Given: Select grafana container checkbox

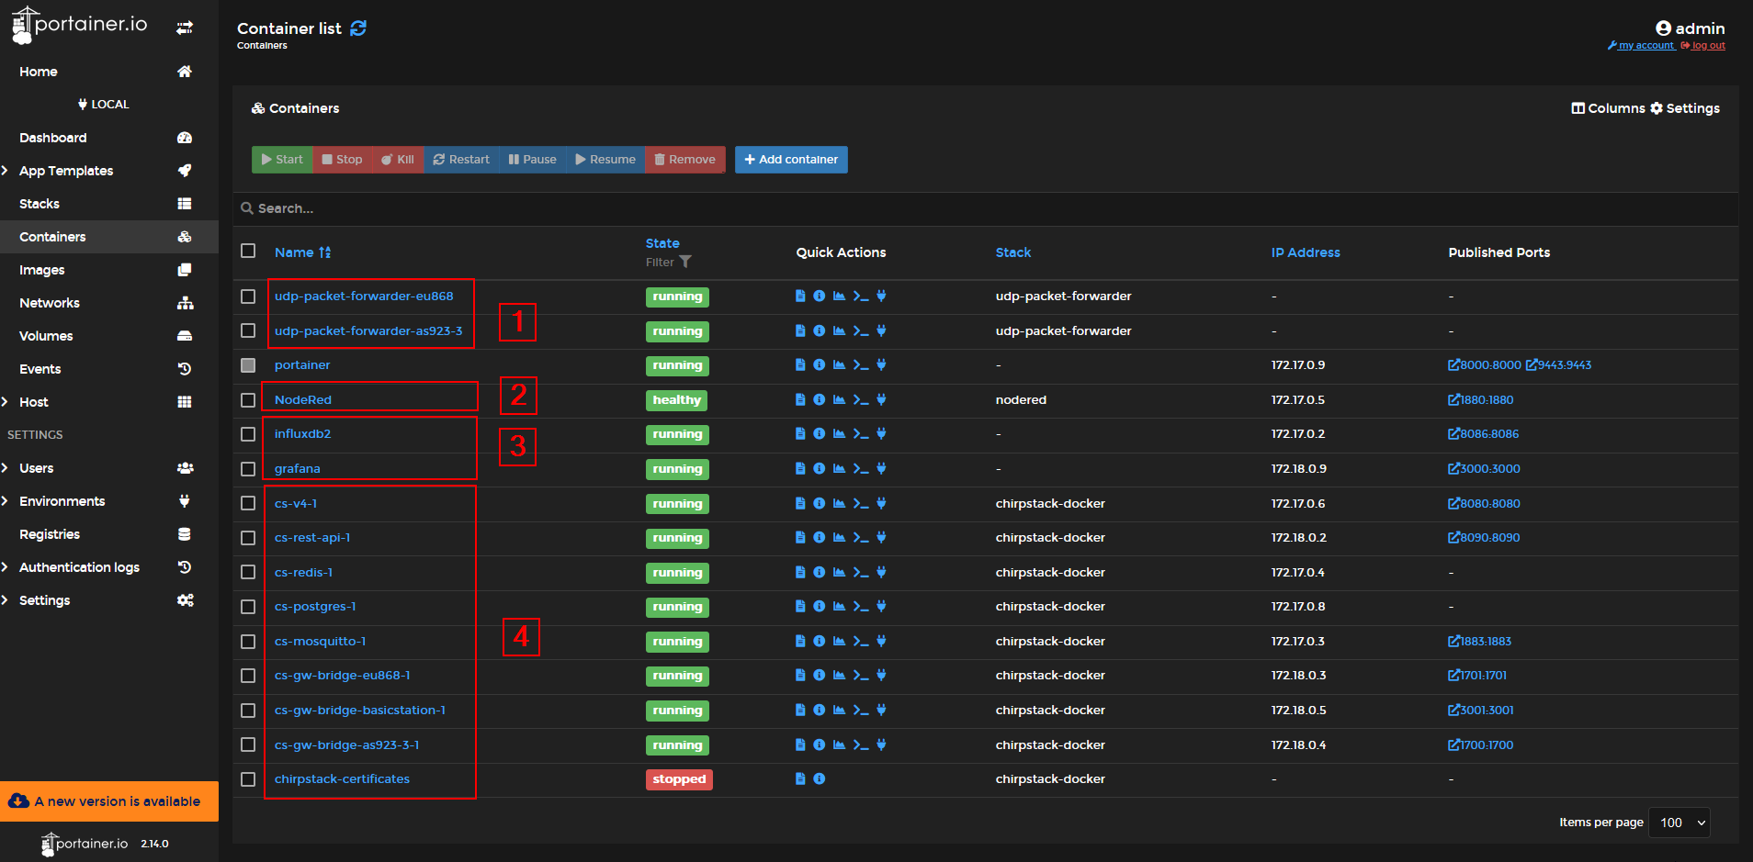Looking at the screenshot, I should point(248,468).
